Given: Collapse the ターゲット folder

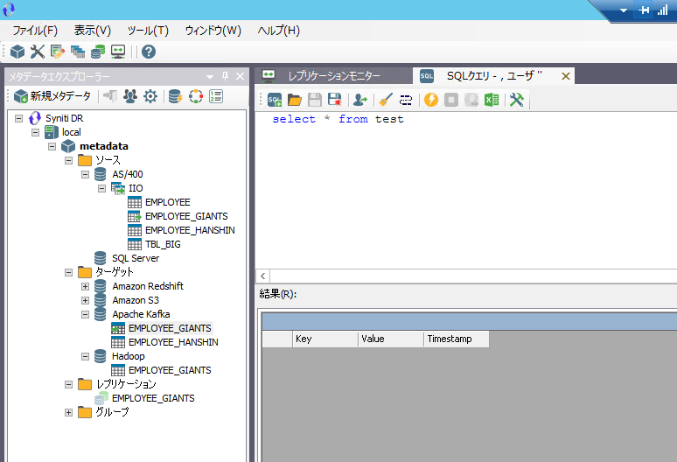Looking at the screenshot, I should pyautogui.click(x=68, y=272).
